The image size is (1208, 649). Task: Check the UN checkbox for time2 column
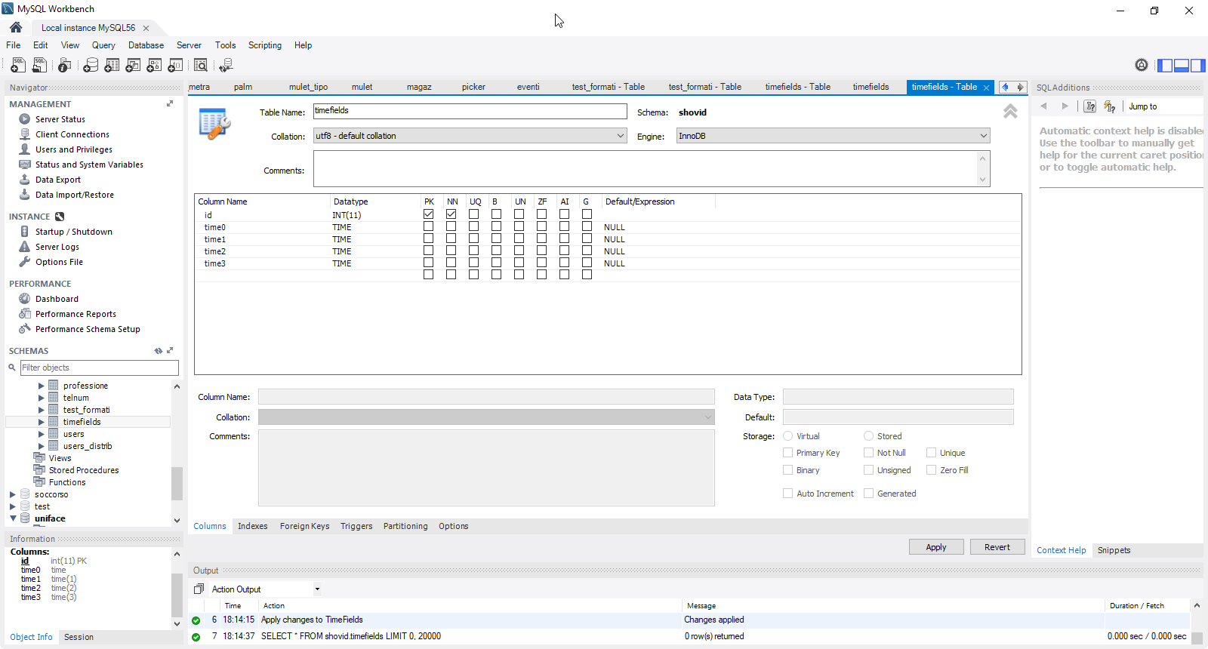click(519, 251)
